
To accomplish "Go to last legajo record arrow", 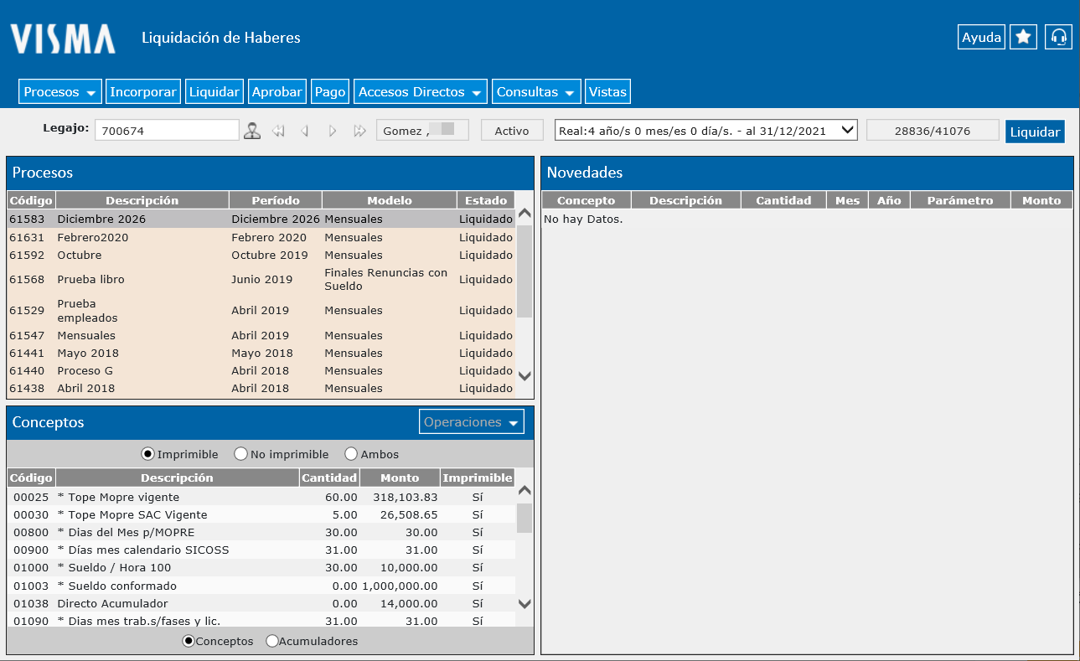I will click(x=359, y=131).
